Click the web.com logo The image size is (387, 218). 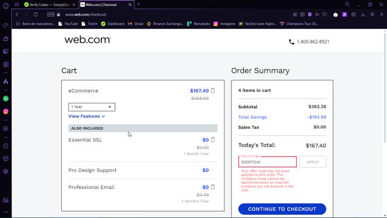(88, 40)
